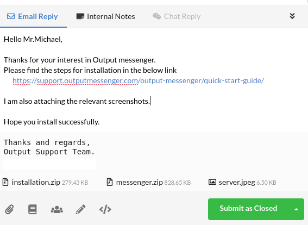Open the knowledge base book icon
The image size is (308, 225).
coord(33,209)
